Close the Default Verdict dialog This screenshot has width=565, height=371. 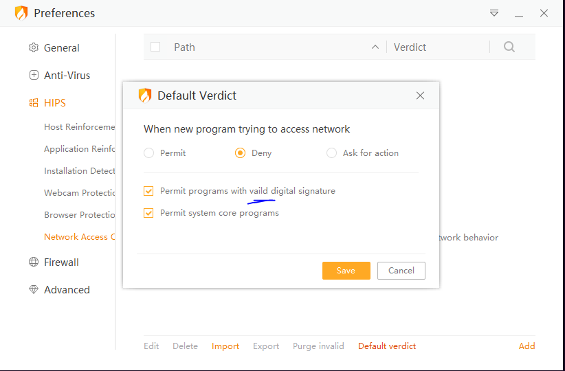[x=421, y=96]
